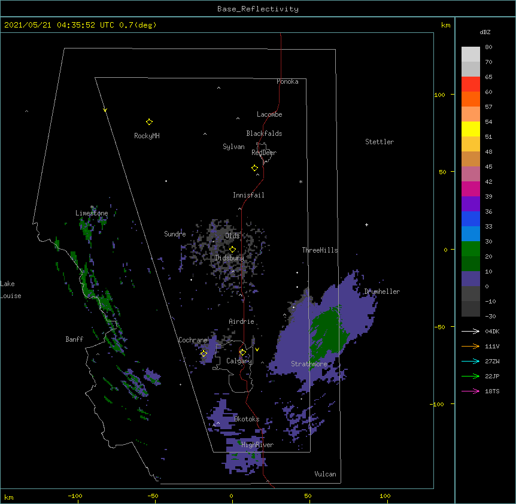Click the yellow V marker northwest of RockyMH
This screenshot has height=504, width=516.
(105, 110)
